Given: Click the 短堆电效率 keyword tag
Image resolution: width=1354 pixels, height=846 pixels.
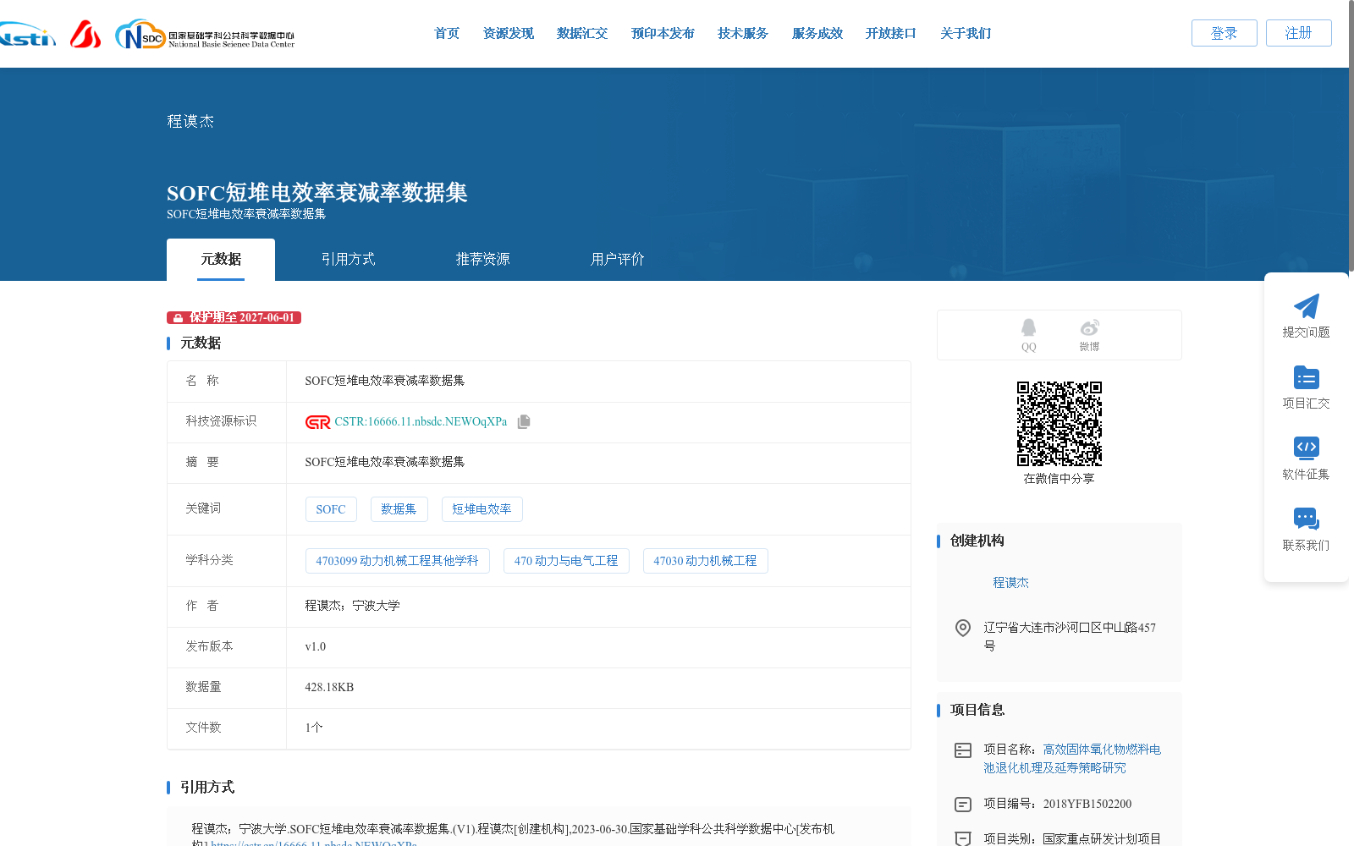Looking at the screenshot, I should (482, 509).
